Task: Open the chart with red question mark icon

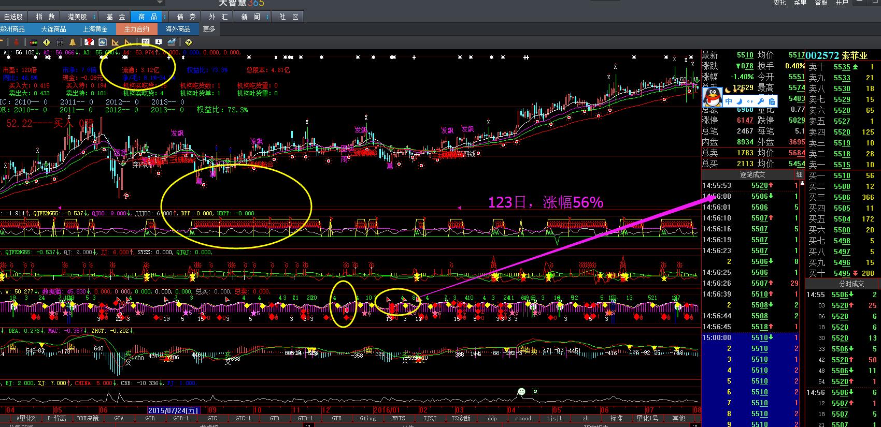Action: point(89,42)
